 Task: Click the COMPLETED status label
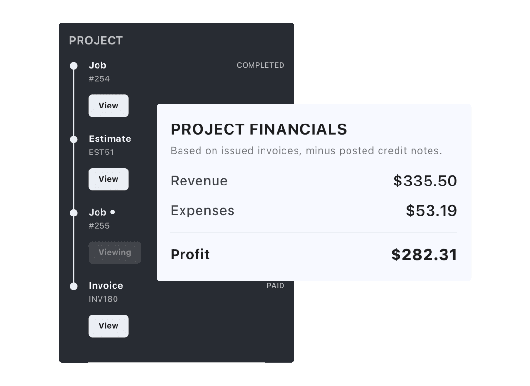click(x=260, y=65)
